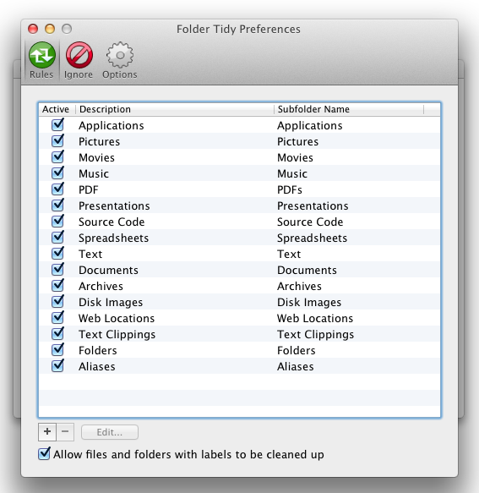Select the Folders description row
Screen dimensions: 479x493
[98, 350]
